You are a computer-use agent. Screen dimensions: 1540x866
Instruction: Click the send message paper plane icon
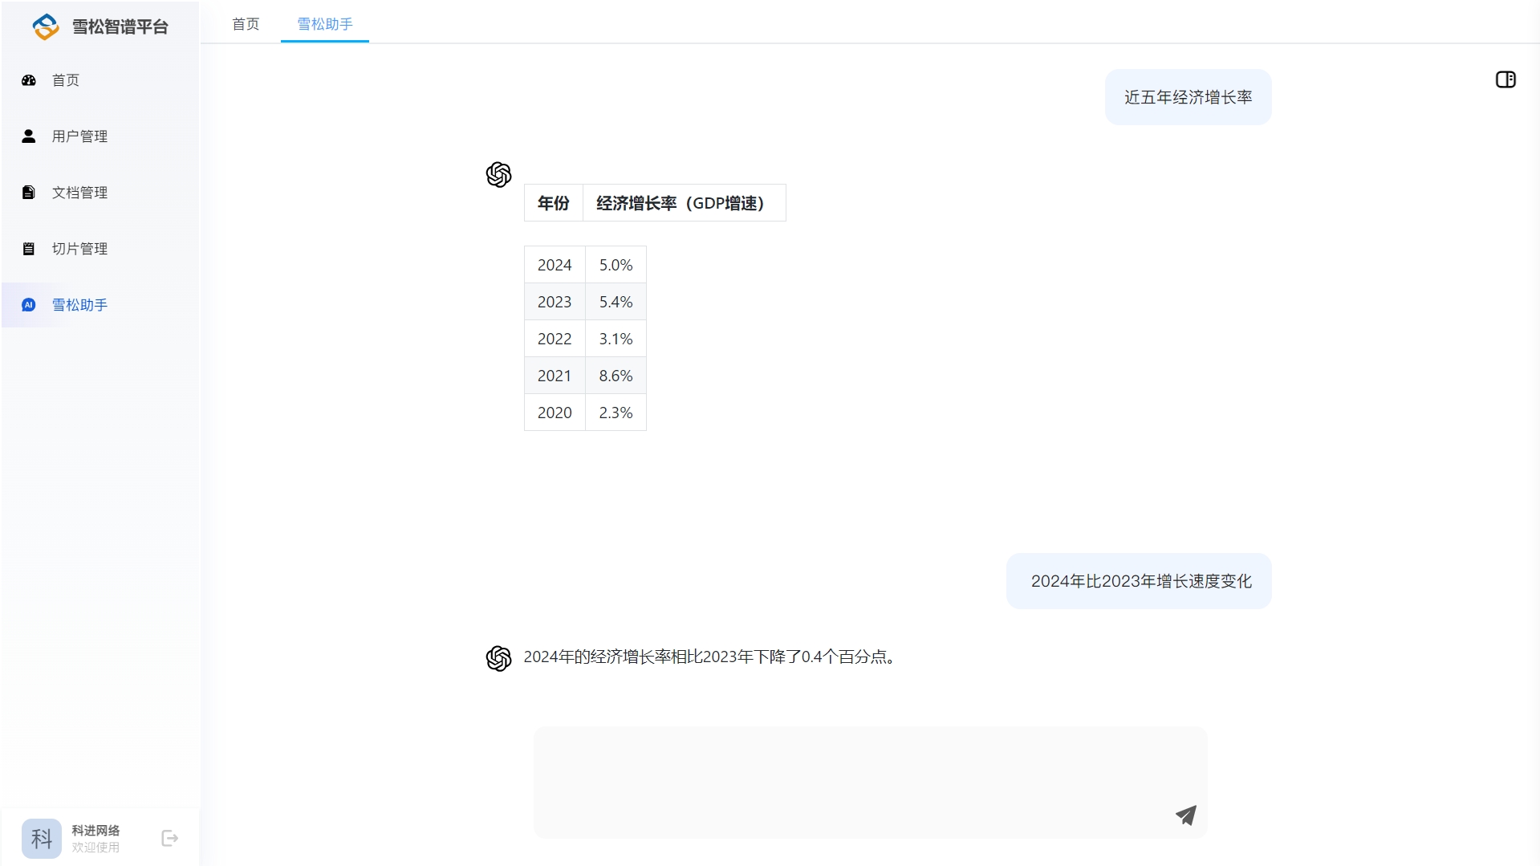1185,815
